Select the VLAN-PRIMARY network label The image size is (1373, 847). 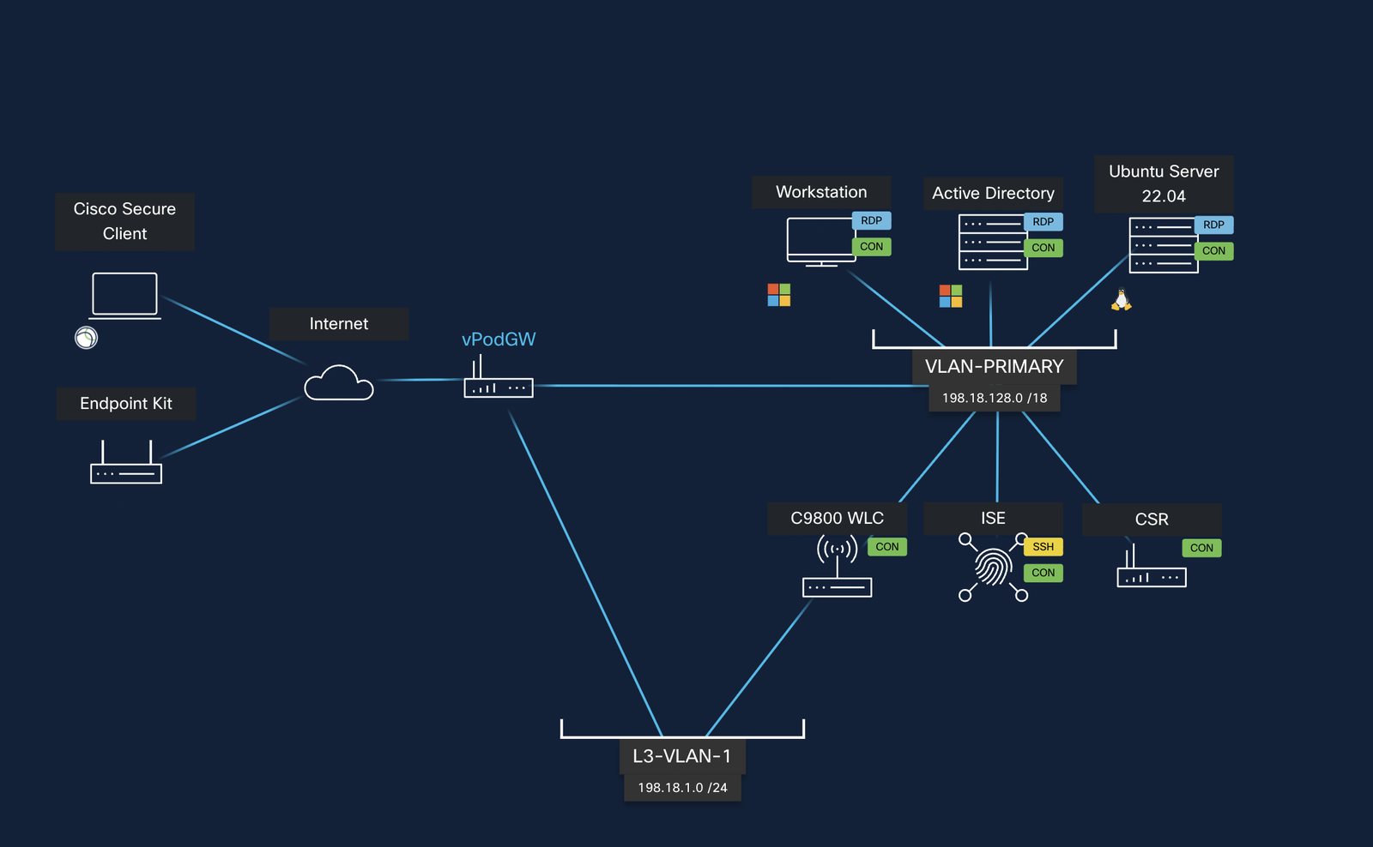coord(995,367)
